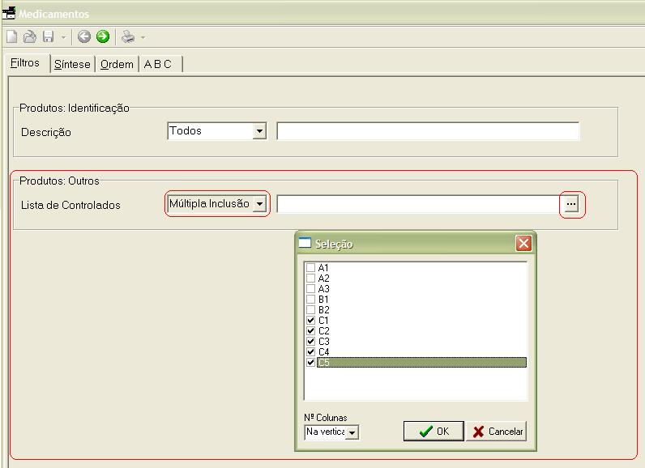Viewport: 645px width, 468px height.
Task: Open the Nº Colunas 'Na vertical' dropdown
Action: tap(352, 432)
